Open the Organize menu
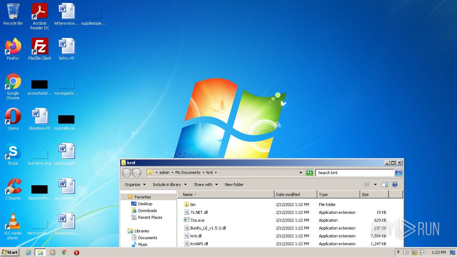Image resolution: width=457 pixels, height=257 pixels. (x=135, y=185)
